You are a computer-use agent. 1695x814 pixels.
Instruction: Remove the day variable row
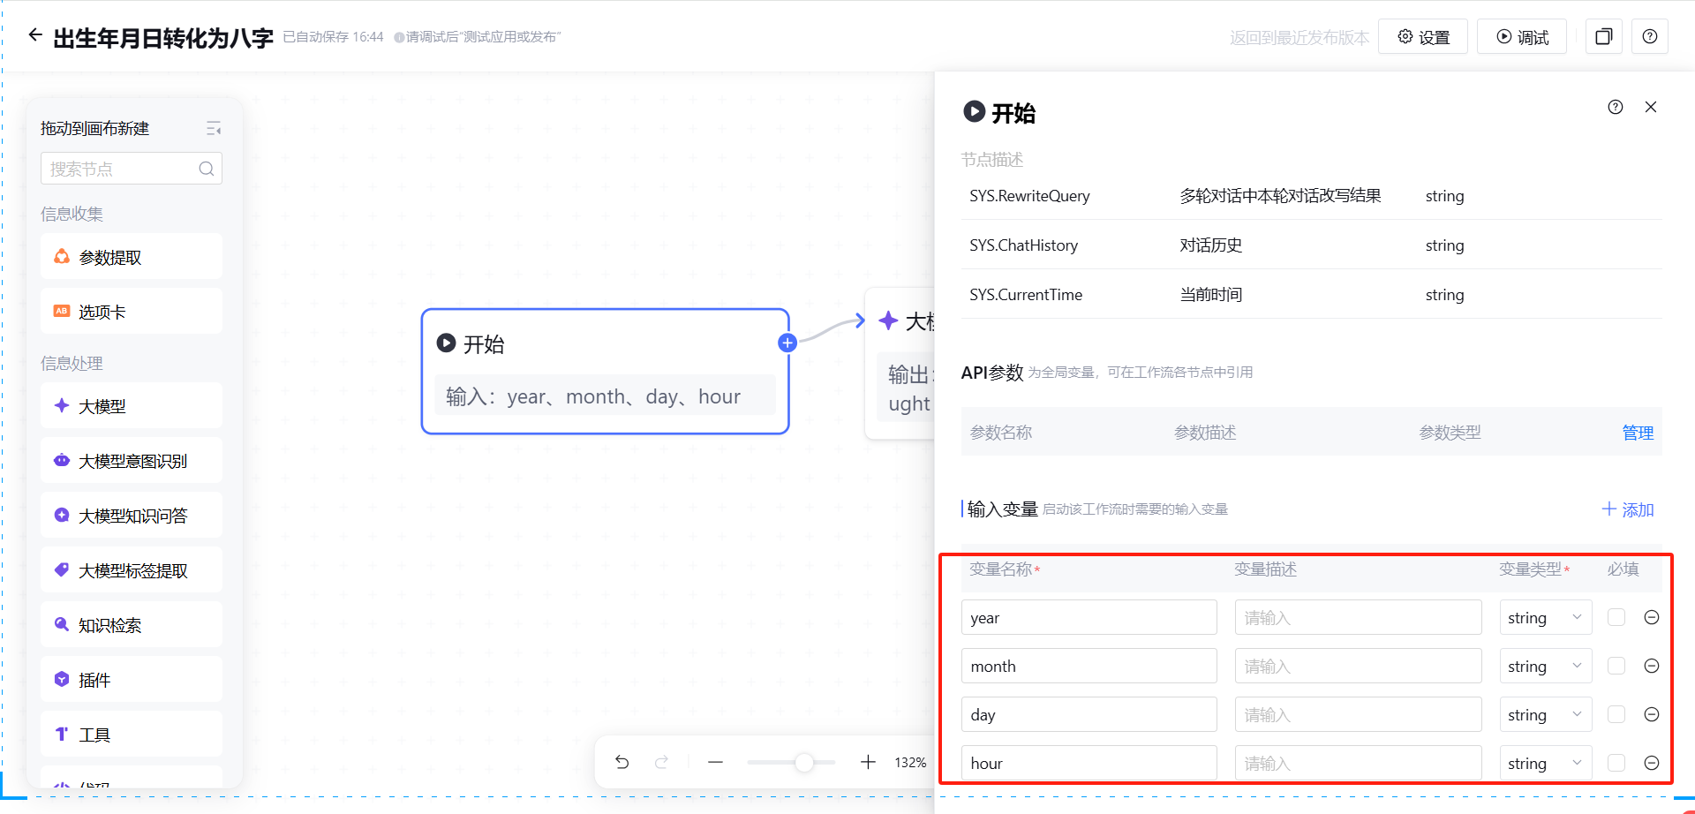(1652, 714)
